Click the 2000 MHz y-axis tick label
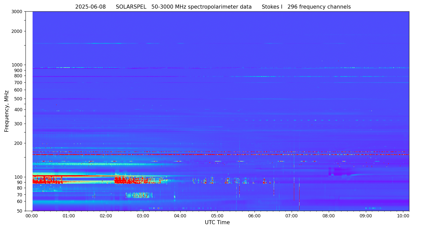 tap(17, 31)
